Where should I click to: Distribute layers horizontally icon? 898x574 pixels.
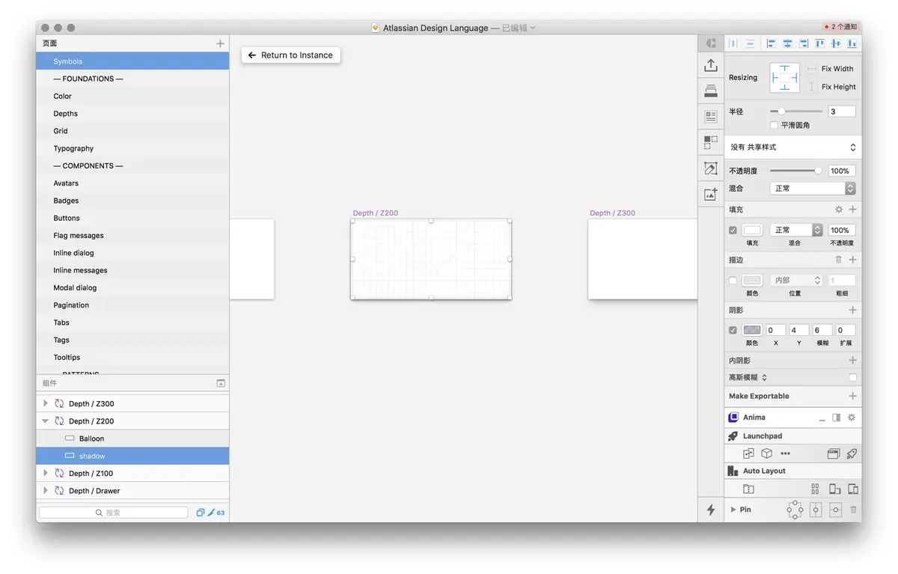(x=733, y=44)
